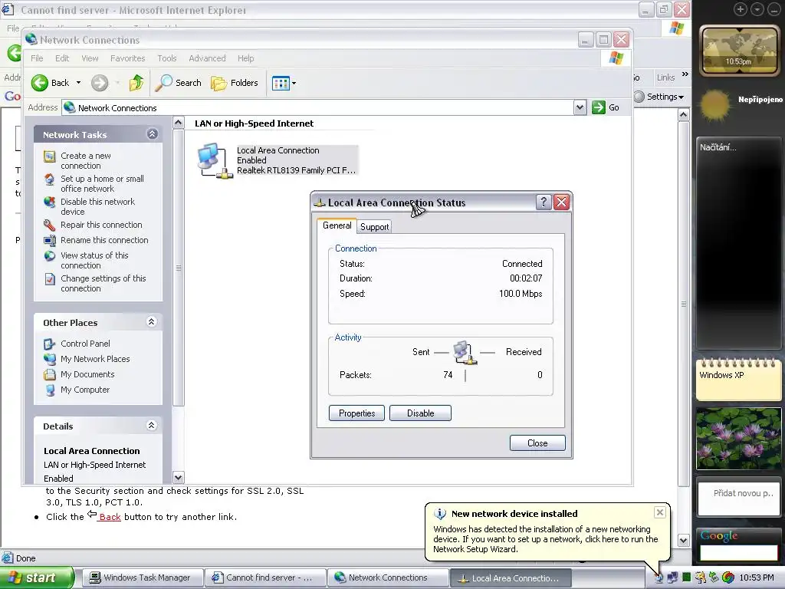Go up one folder level
Screen dimensions: 785x589
click(x=136, y=83)
